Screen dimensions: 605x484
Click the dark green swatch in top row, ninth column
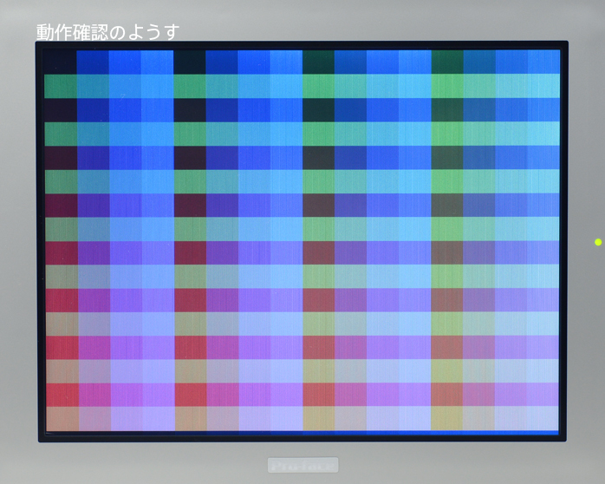point(318,62)
